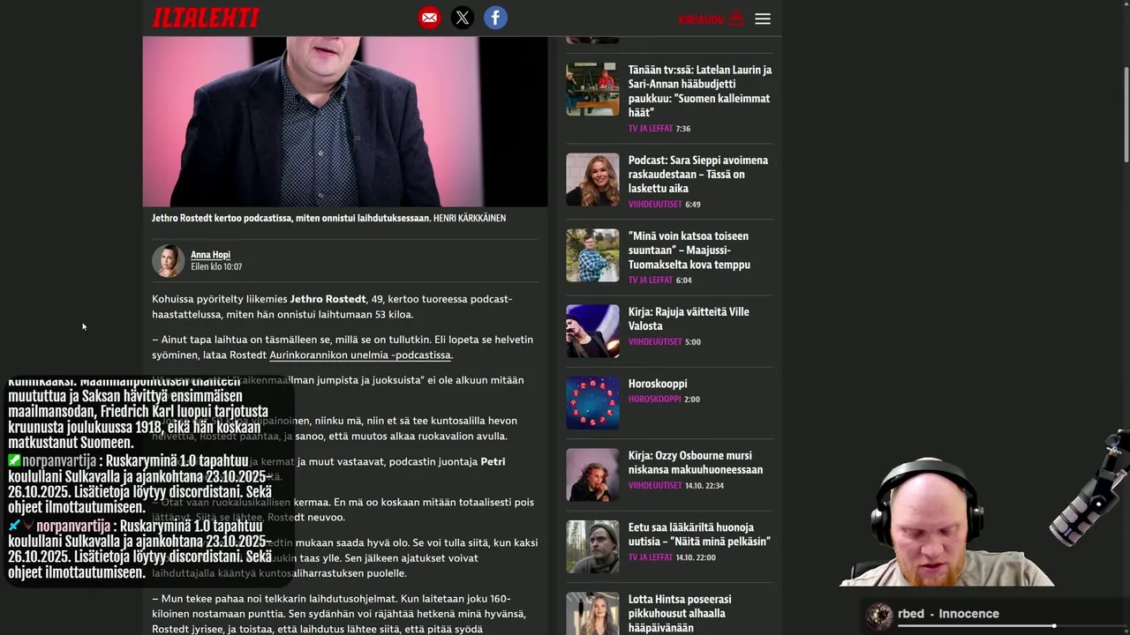Image resolution: width=1130 pixels, height=635 pixels.
Task: Click timestamp 'Eilen klo 10:07'
Action: (x=216, y=266)
